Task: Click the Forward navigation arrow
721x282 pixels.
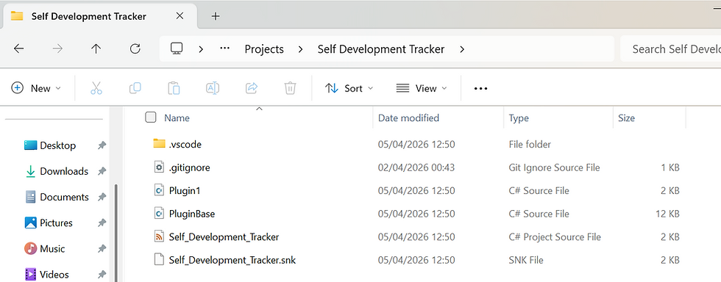Action: point(57,48)
